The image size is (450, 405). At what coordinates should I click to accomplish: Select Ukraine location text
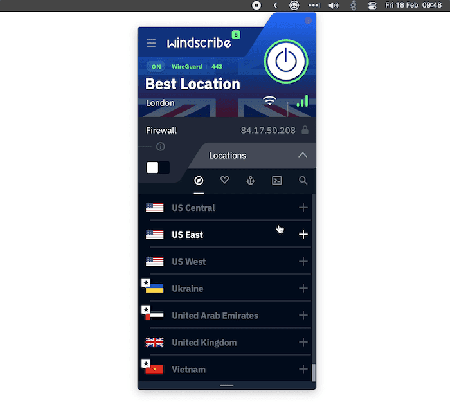click(x=188, y=289)
